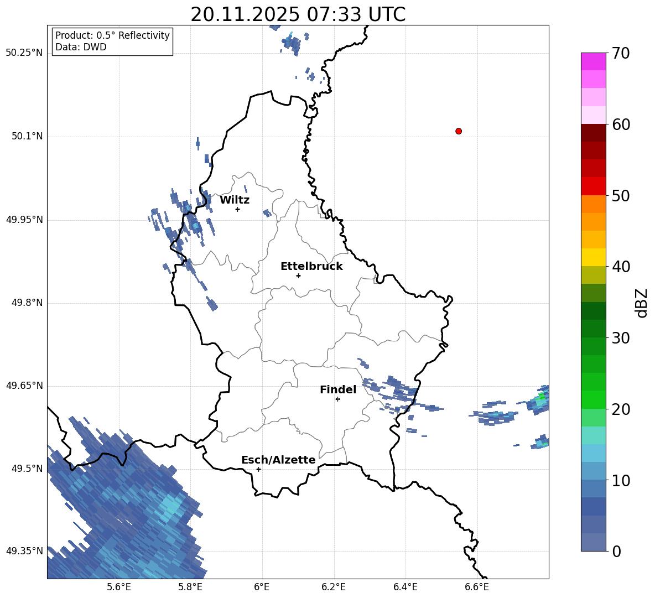
Task: Click the title '20.11.2025 07:33 UTC'
Action: [x=298, y=14]
